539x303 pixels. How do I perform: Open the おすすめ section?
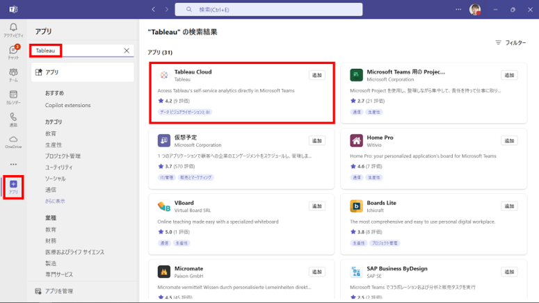pyautogui.click(x=54, y=93)
